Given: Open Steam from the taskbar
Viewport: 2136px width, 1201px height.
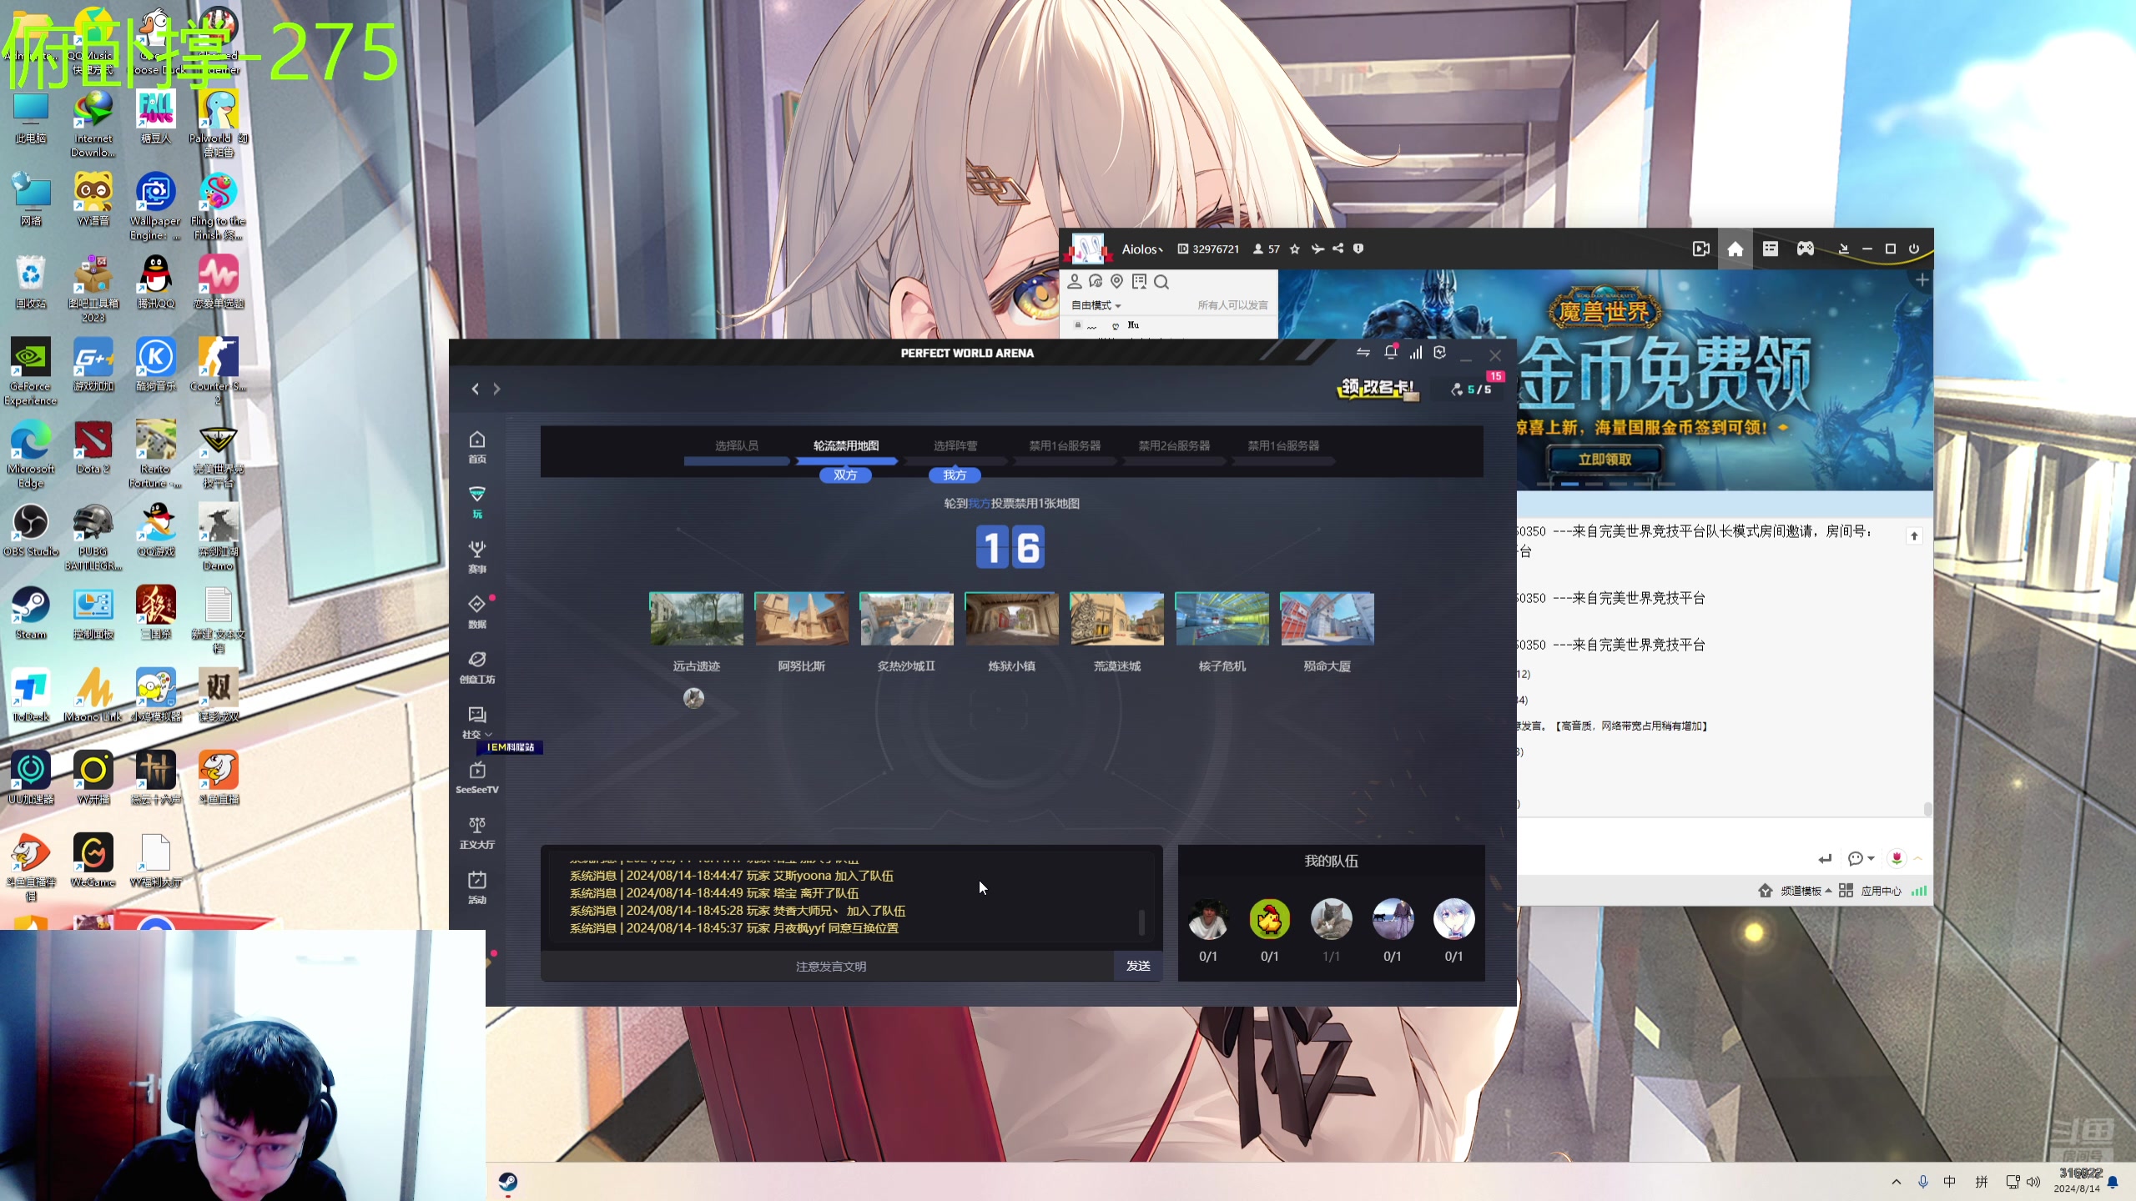Looking at the screenshot, I should tap(507, 1181).
